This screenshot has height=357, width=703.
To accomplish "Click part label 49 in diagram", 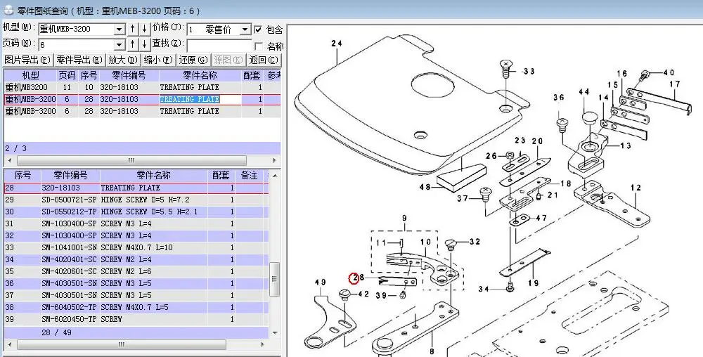I will pos(320,283).
